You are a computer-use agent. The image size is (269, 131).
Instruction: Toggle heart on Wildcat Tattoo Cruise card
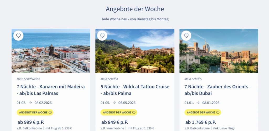tap(102, 36)
